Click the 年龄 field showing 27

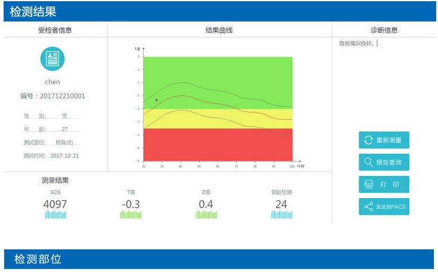coord(64,129)
